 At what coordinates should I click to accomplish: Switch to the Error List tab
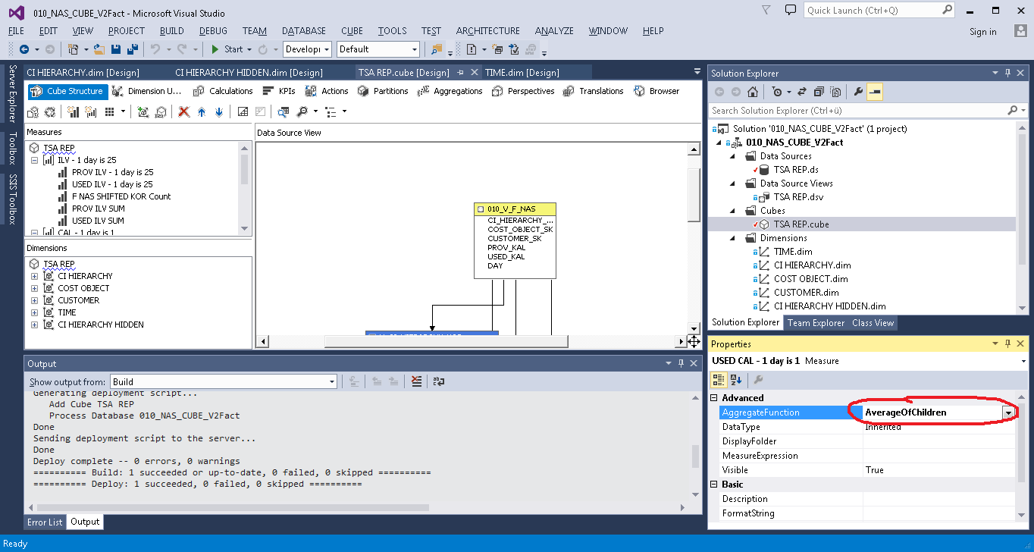click(45, 522)
